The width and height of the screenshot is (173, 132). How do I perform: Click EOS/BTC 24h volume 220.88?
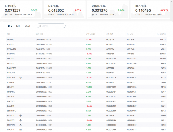(163, 59)
